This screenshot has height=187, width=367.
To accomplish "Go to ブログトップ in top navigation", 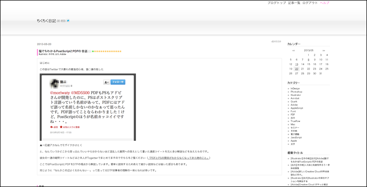I will [277, 3].
